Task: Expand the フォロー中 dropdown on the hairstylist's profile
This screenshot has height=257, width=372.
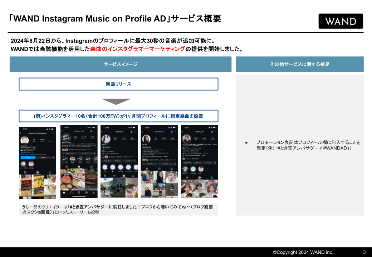Action: (187, 163)
